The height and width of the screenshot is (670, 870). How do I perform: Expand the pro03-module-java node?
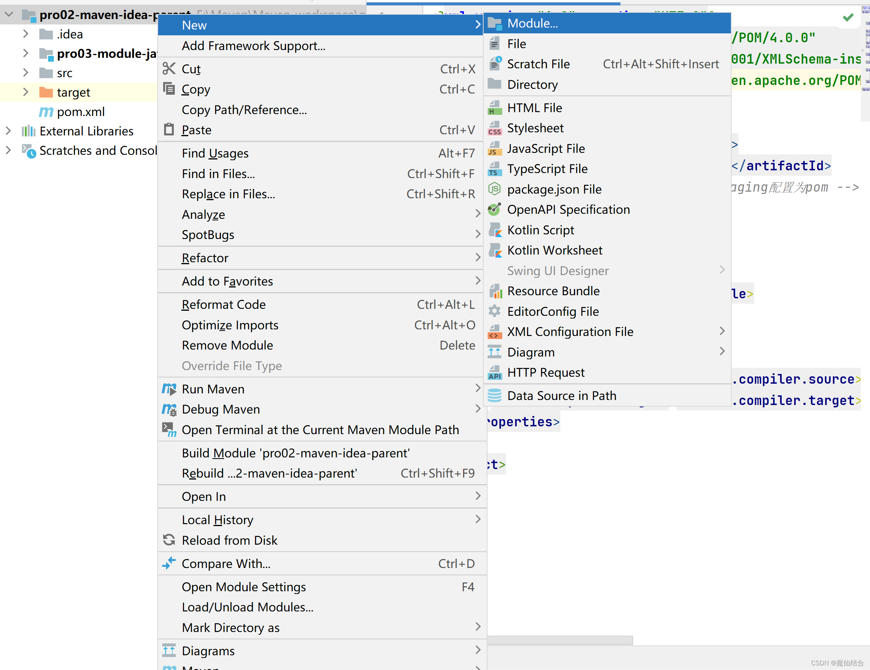pos(26,53)
